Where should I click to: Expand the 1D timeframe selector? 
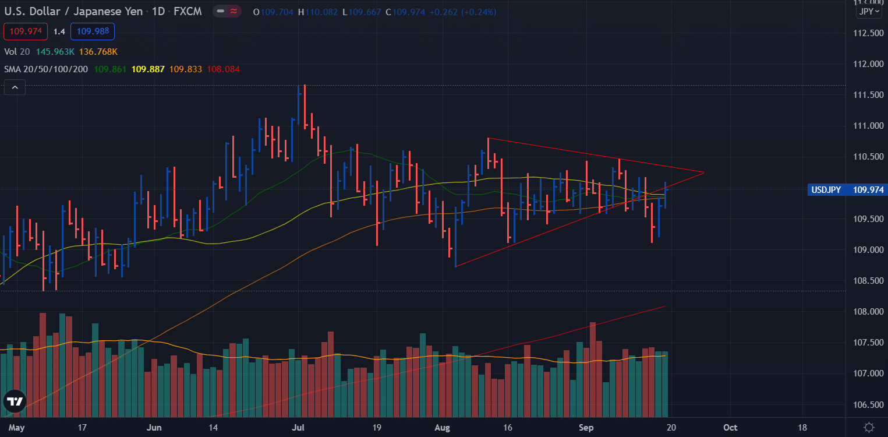tap(158, 11)
